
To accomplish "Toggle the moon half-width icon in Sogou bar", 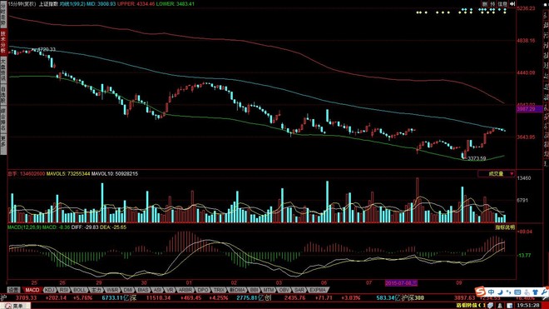I will [500, 292].
